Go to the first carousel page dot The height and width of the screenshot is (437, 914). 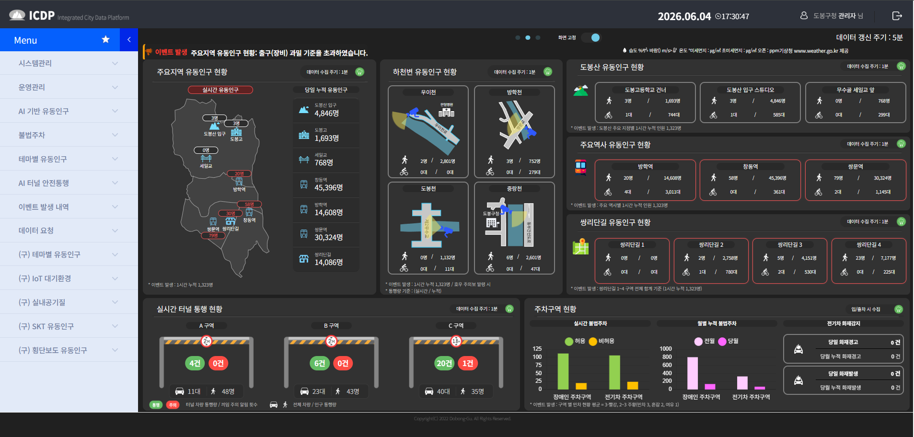(x=518, y=37)
